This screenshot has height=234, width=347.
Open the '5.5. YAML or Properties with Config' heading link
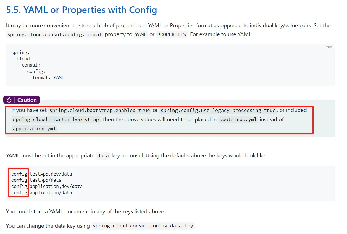pyautogui.click(x=82, y=10)
